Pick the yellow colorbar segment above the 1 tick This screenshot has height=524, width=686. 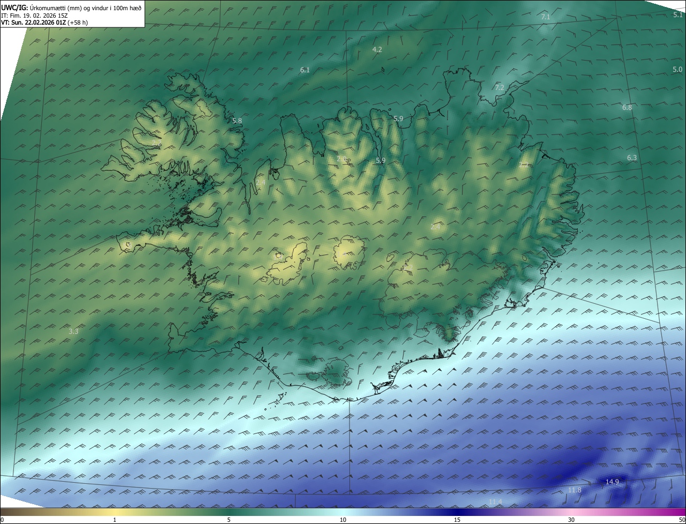[x=115, y=512]
